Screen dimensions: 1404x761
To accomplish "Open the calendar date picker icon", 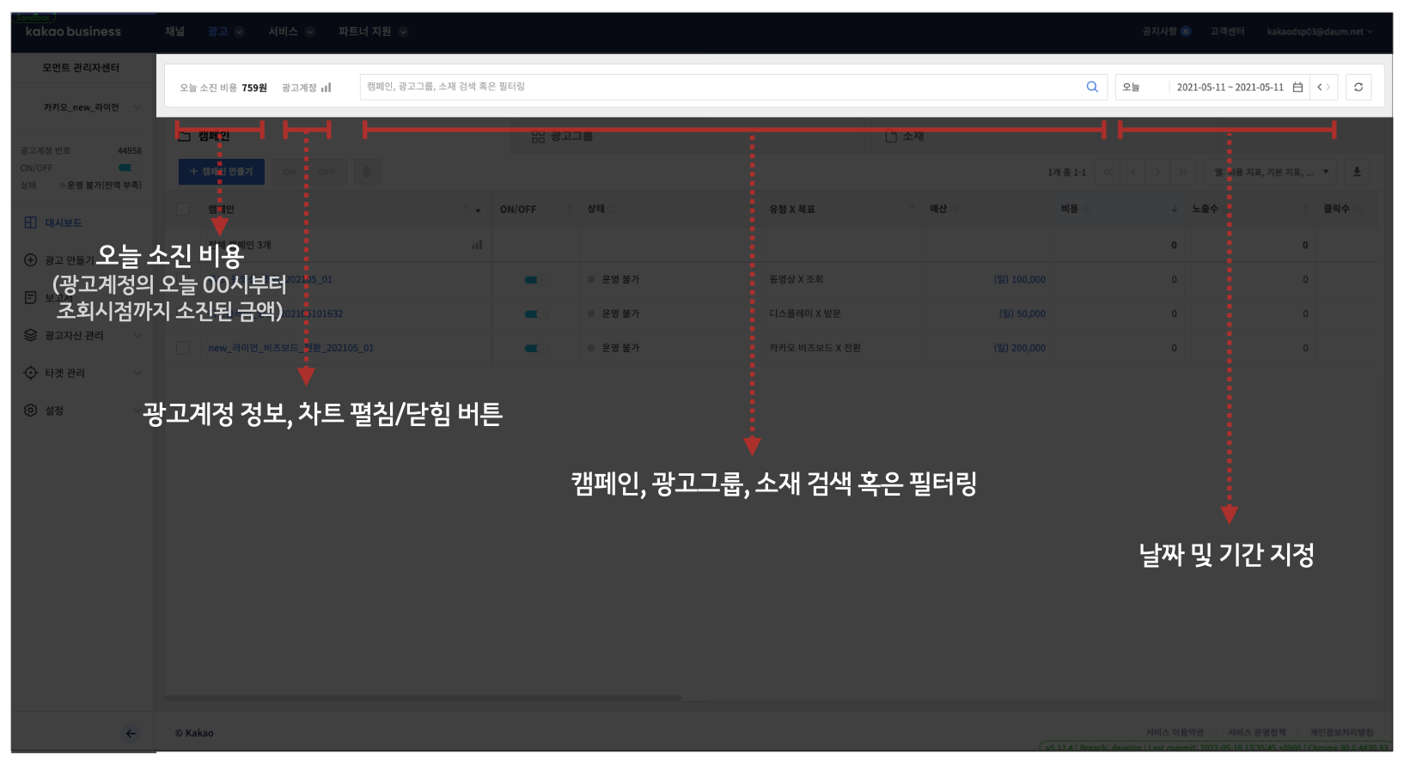I will (x=1297, y=87).
